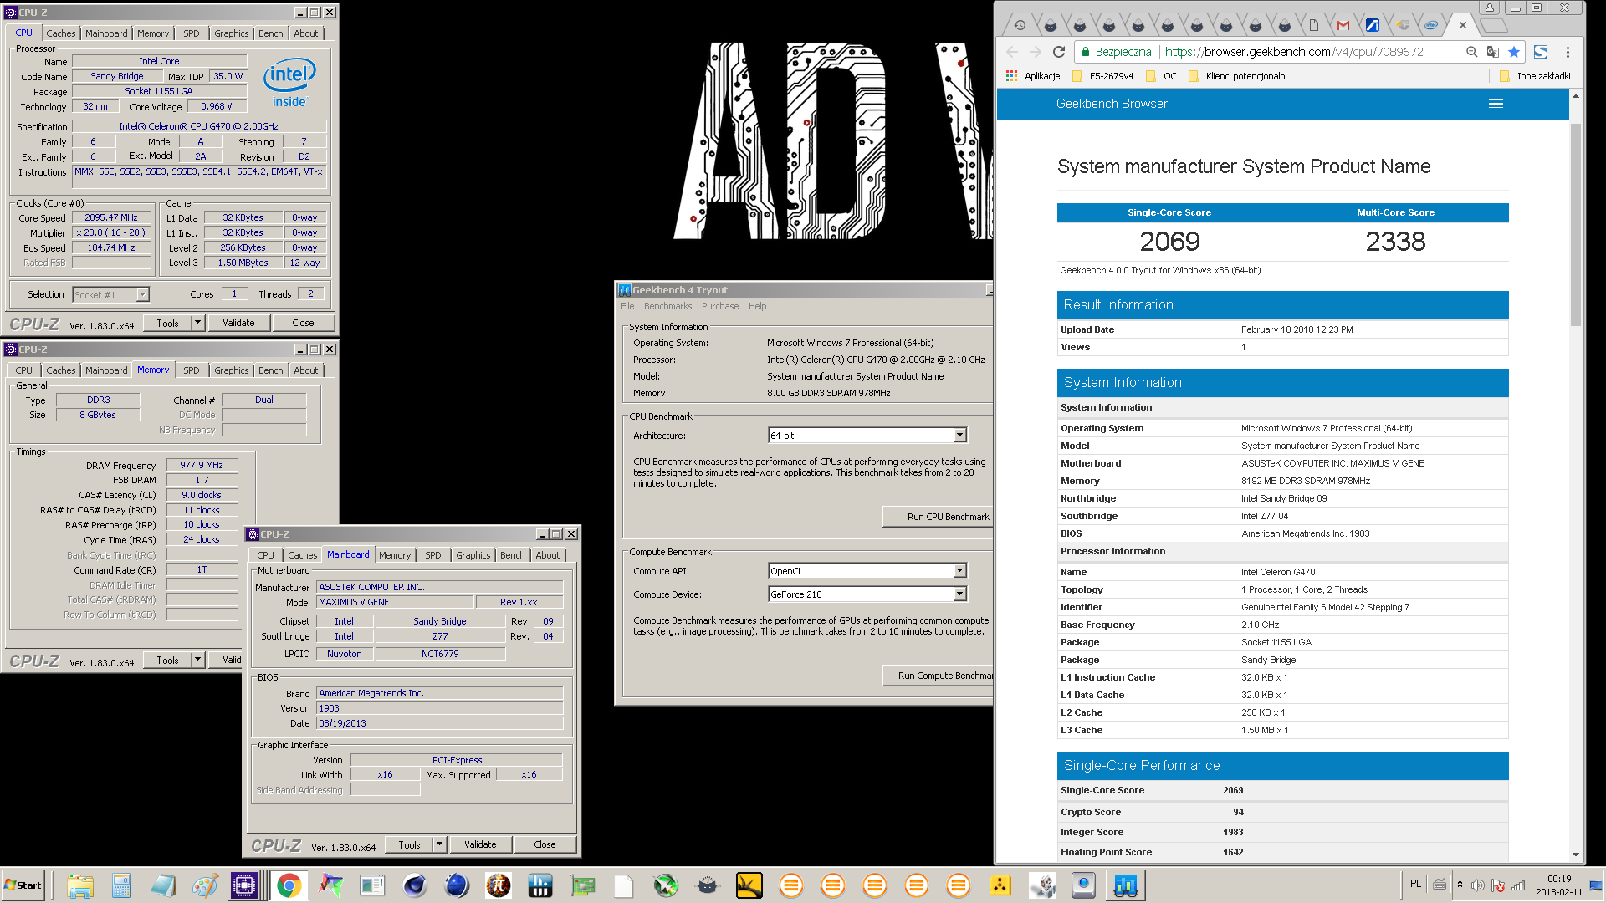Click the Intel inside logo in CPU-Z

[x=289, y=83]
